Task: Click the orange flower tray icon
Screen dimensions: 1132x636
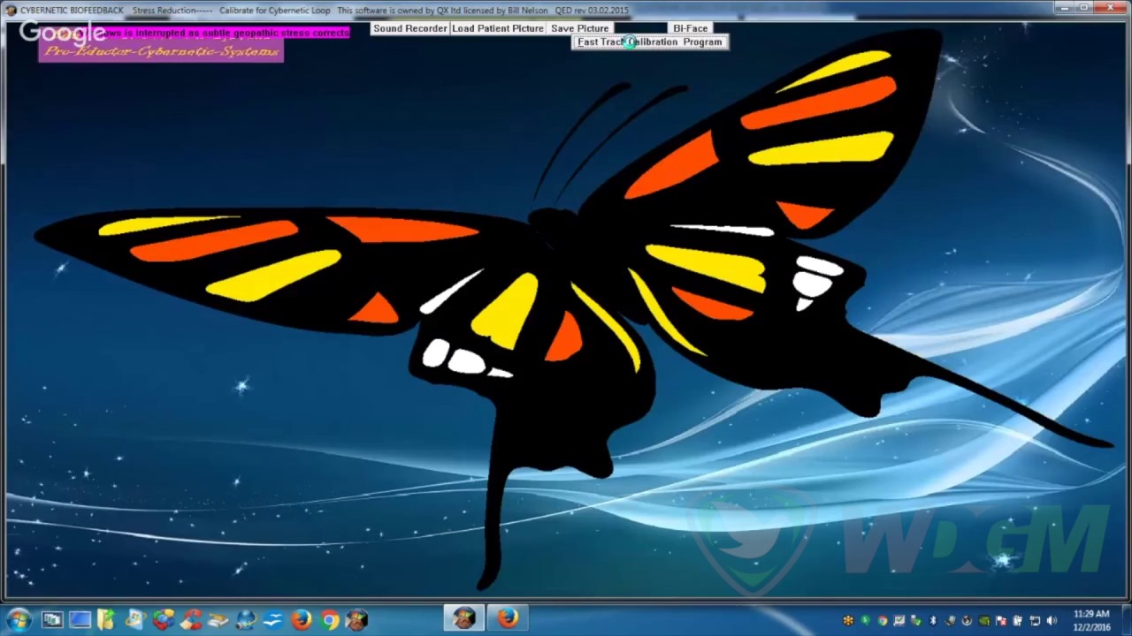Action: coord(848,621)
